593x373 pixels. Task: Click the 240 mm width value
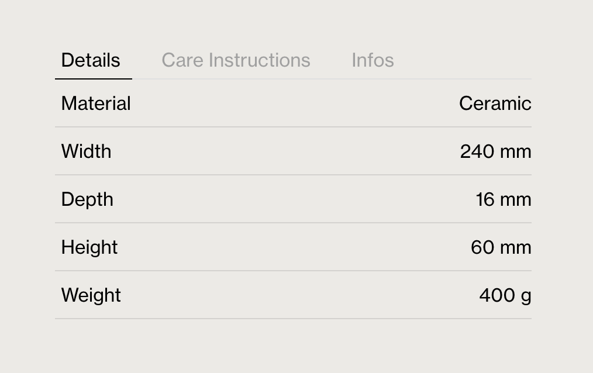[495, 151]
